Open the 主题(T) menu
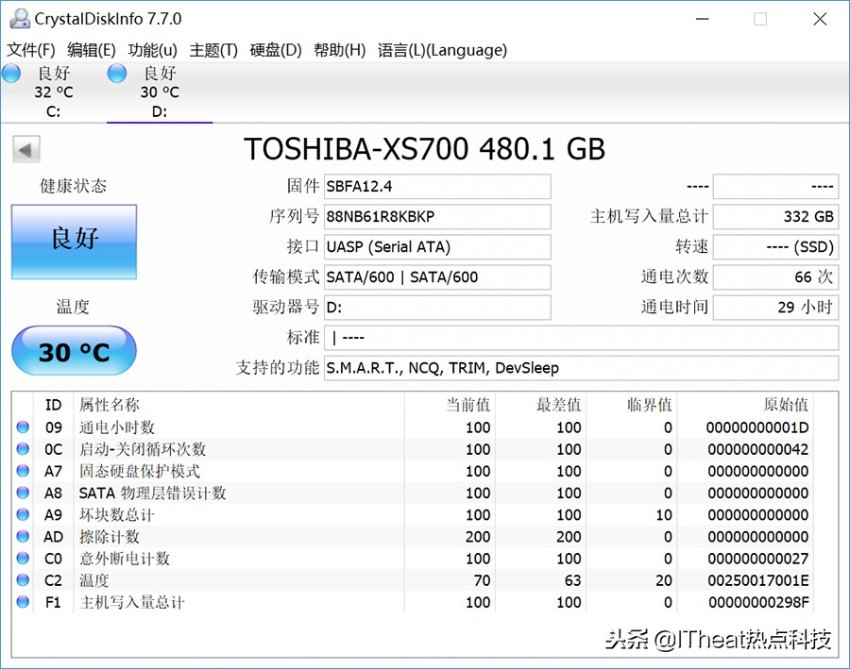Screen dimensions: 850x669 [x=212, y=50]
